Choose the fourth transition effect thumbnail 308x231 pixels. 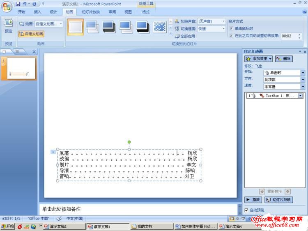point(126,27)
